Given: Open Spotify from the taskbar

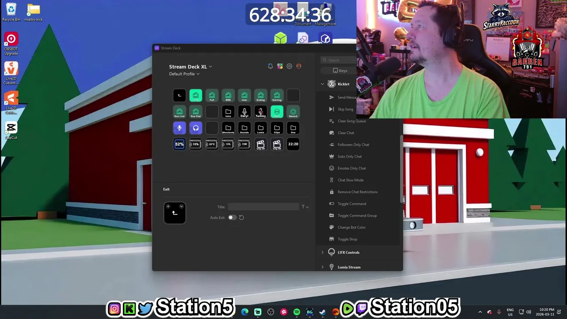Looking at the screenshot, I should coord(297,312).
